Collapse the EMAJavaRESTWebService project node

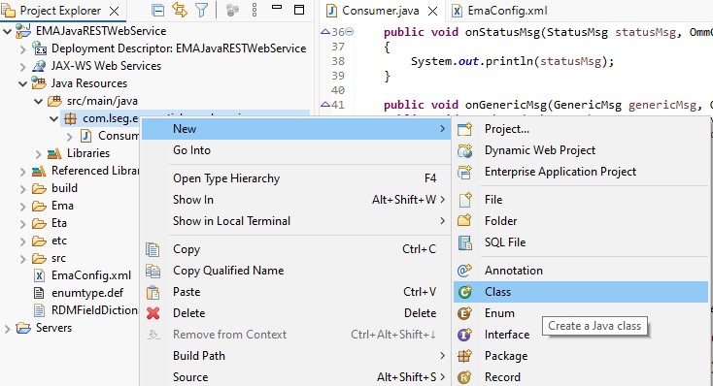[x=7, y=31]
